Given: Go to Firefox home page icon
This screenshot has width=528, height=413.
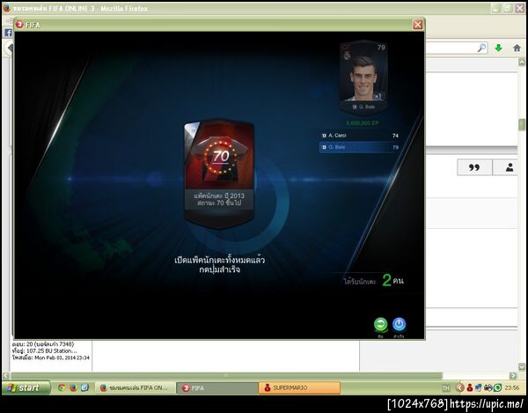Looking at the screenshot, I should [x=517, y=48].
